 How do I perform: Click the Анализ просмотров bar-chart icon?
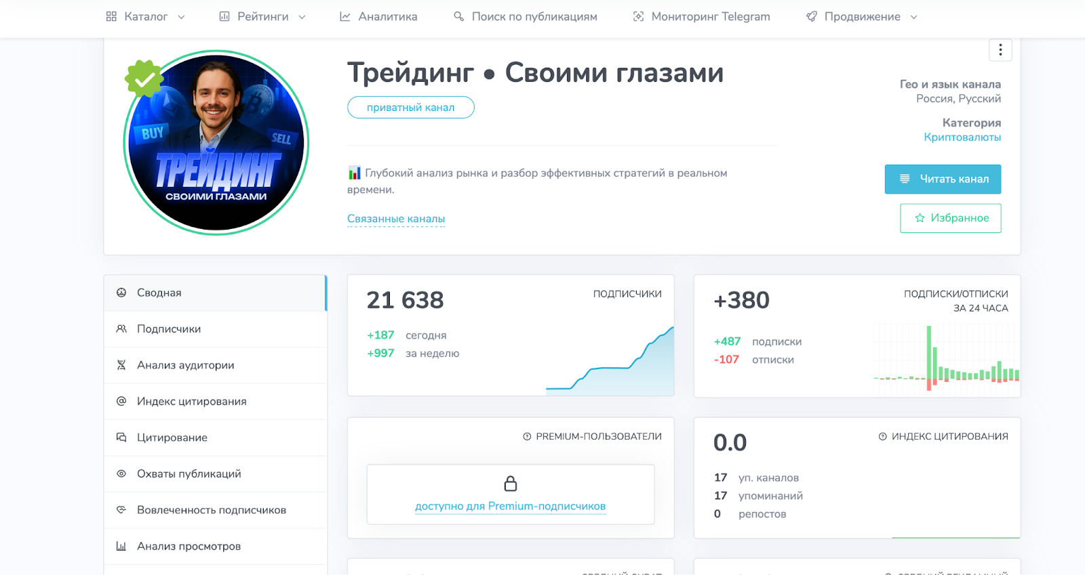point(121,546)
